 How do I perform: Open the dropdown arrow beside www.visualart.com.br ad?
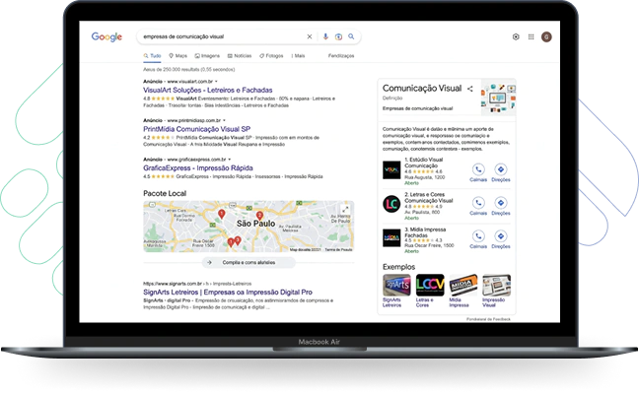pos(216,82)
